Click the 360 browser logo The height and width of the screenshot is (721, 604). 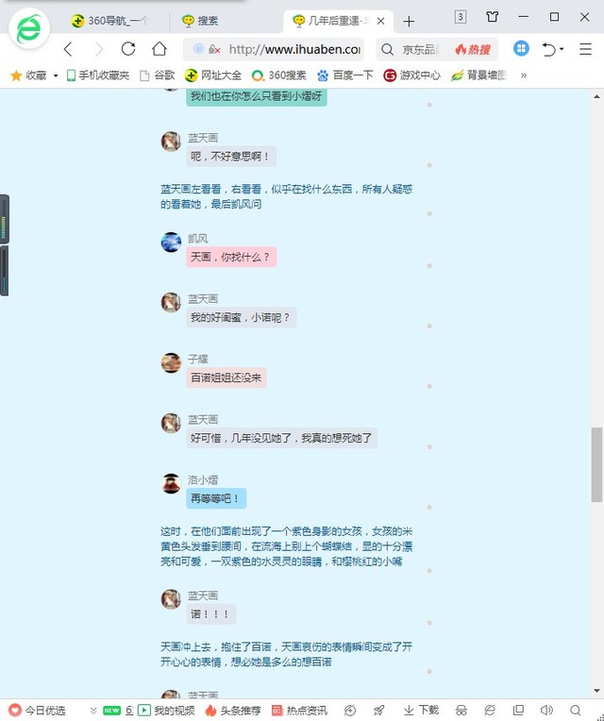pos(30,28)
